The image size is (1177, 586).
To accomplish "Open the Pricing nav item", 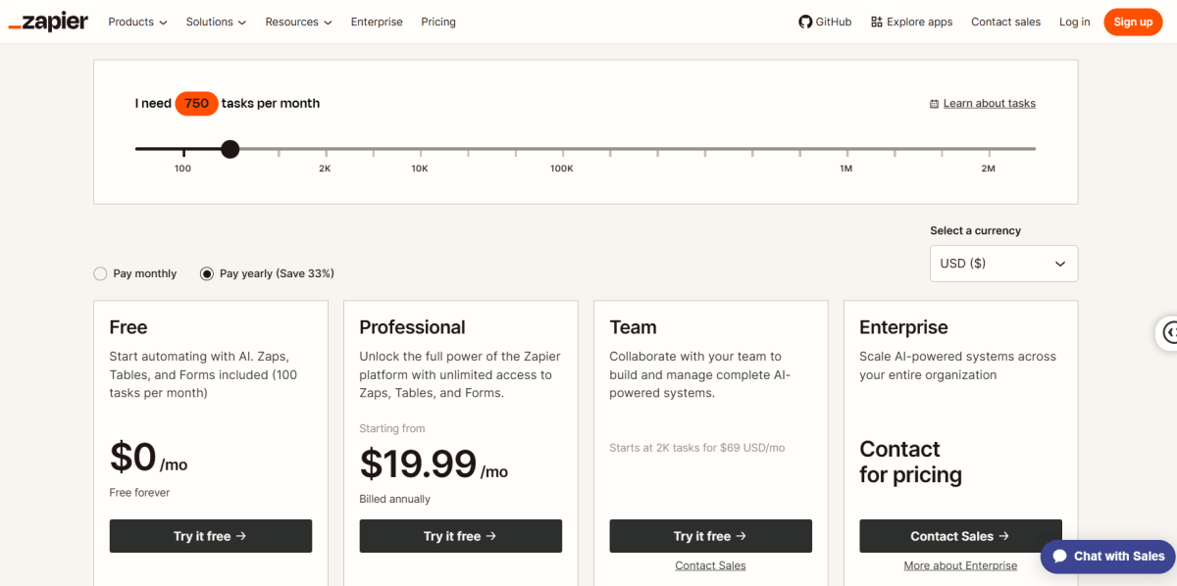I will (x=438, y=22).
